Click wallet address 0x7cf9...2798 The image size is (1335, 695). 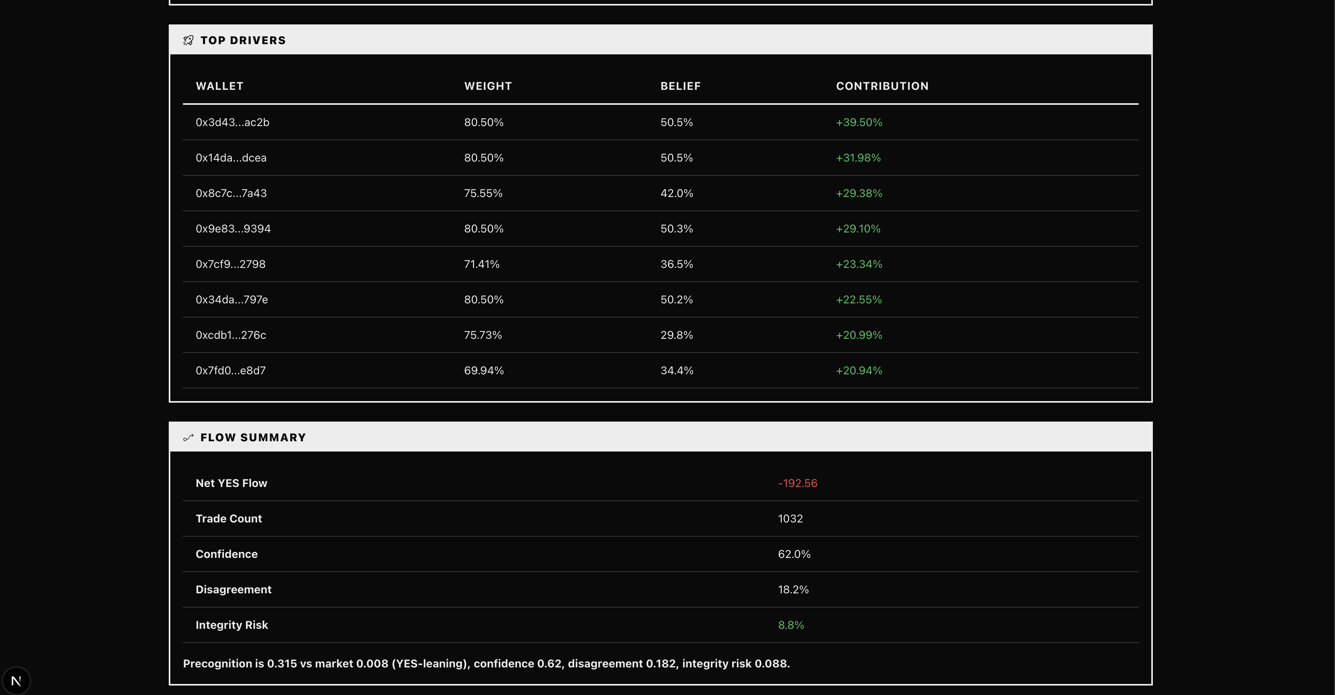tap(230, 265)
